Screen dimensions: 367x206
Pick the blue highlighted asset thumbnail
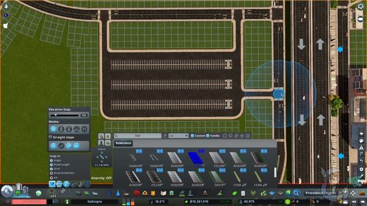(x=196, y=158)
